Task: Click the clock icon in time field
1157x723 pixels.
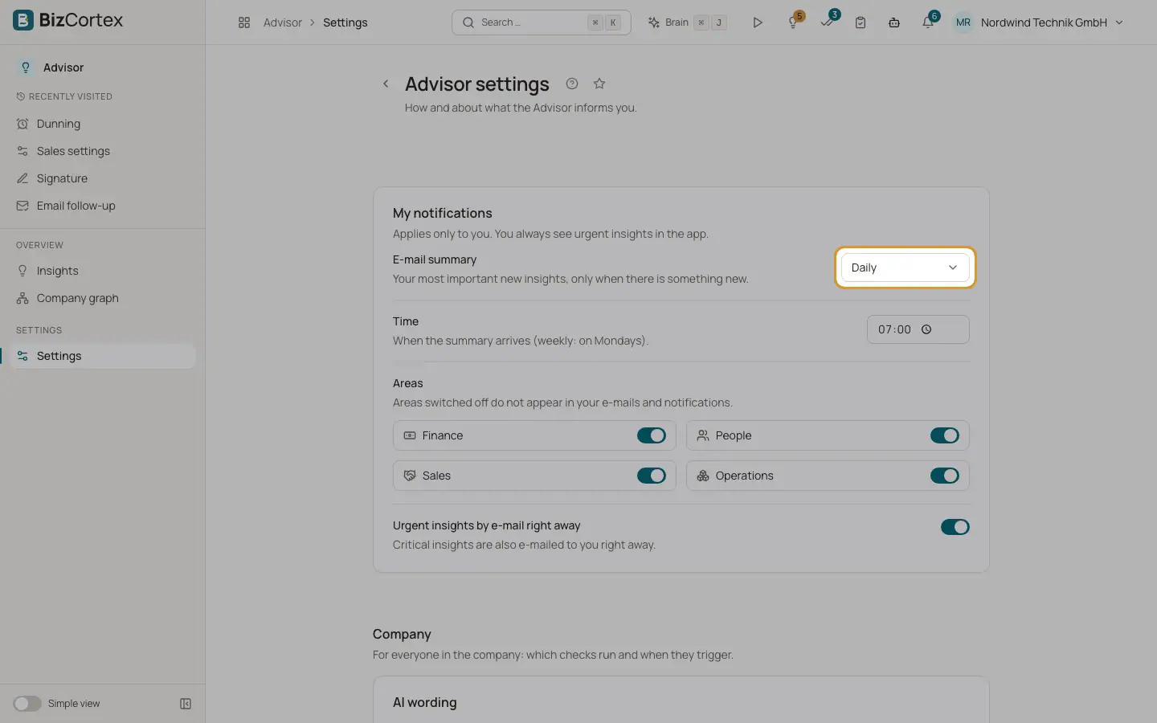Action: [x=926, y=329]
